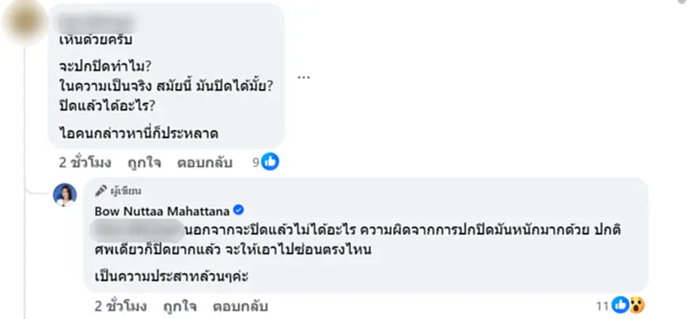Open Bow Nuttaa Mahattana's profile picture
This screenshot has width=689, height=319.
65,197
